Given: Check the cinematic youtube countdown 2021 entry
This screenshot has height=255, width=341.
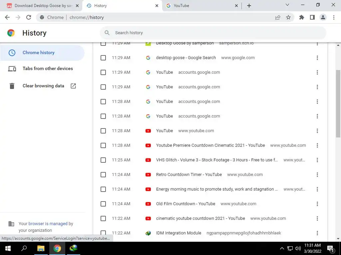Looking at the screenshot, I should point(103,218).
